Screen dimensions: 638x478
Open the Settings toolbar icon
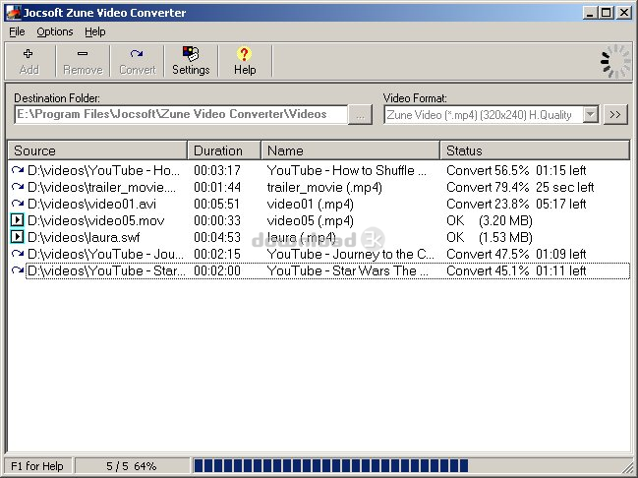pyautogui.click(x=191, y=54)
